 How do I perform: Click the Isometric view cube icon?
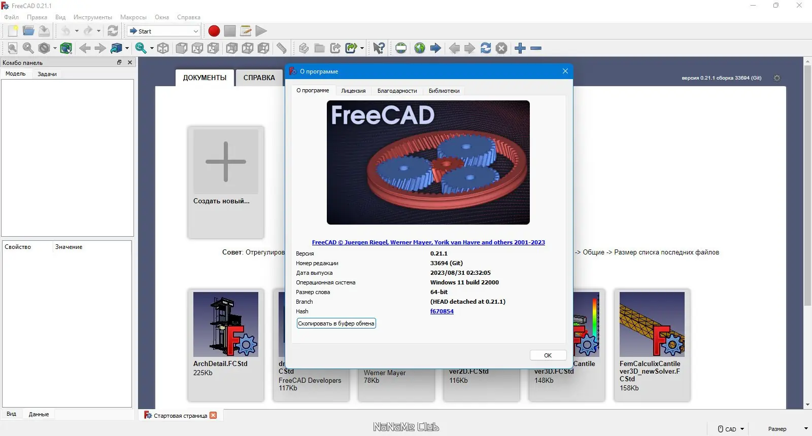coord(163,48)
